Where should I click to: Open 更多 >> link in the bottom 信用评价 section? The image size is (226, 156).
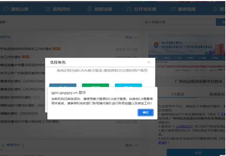tap(131, 145)
